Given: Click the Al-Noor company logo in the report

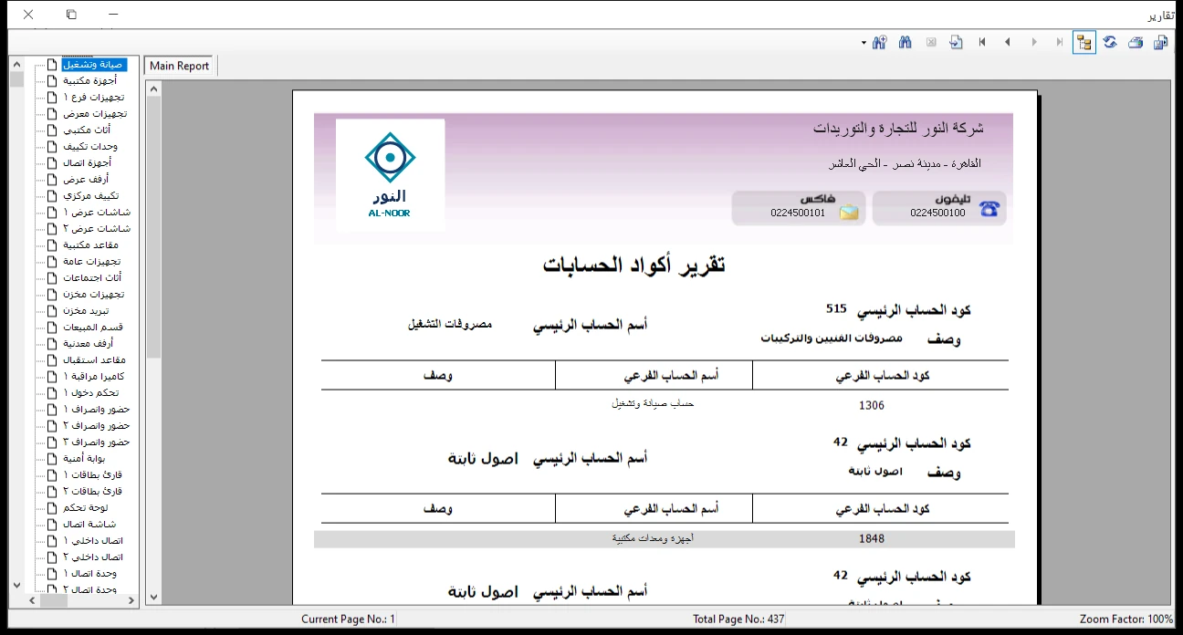Looking at the screenshot, I should pos(391,174).
